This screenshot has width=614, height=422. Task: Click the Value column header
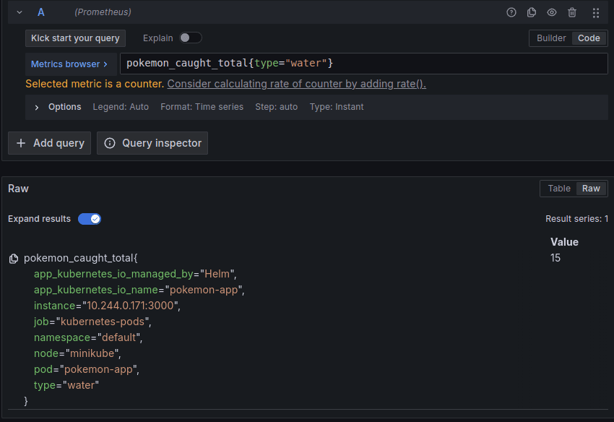click(x=564, y=242)
